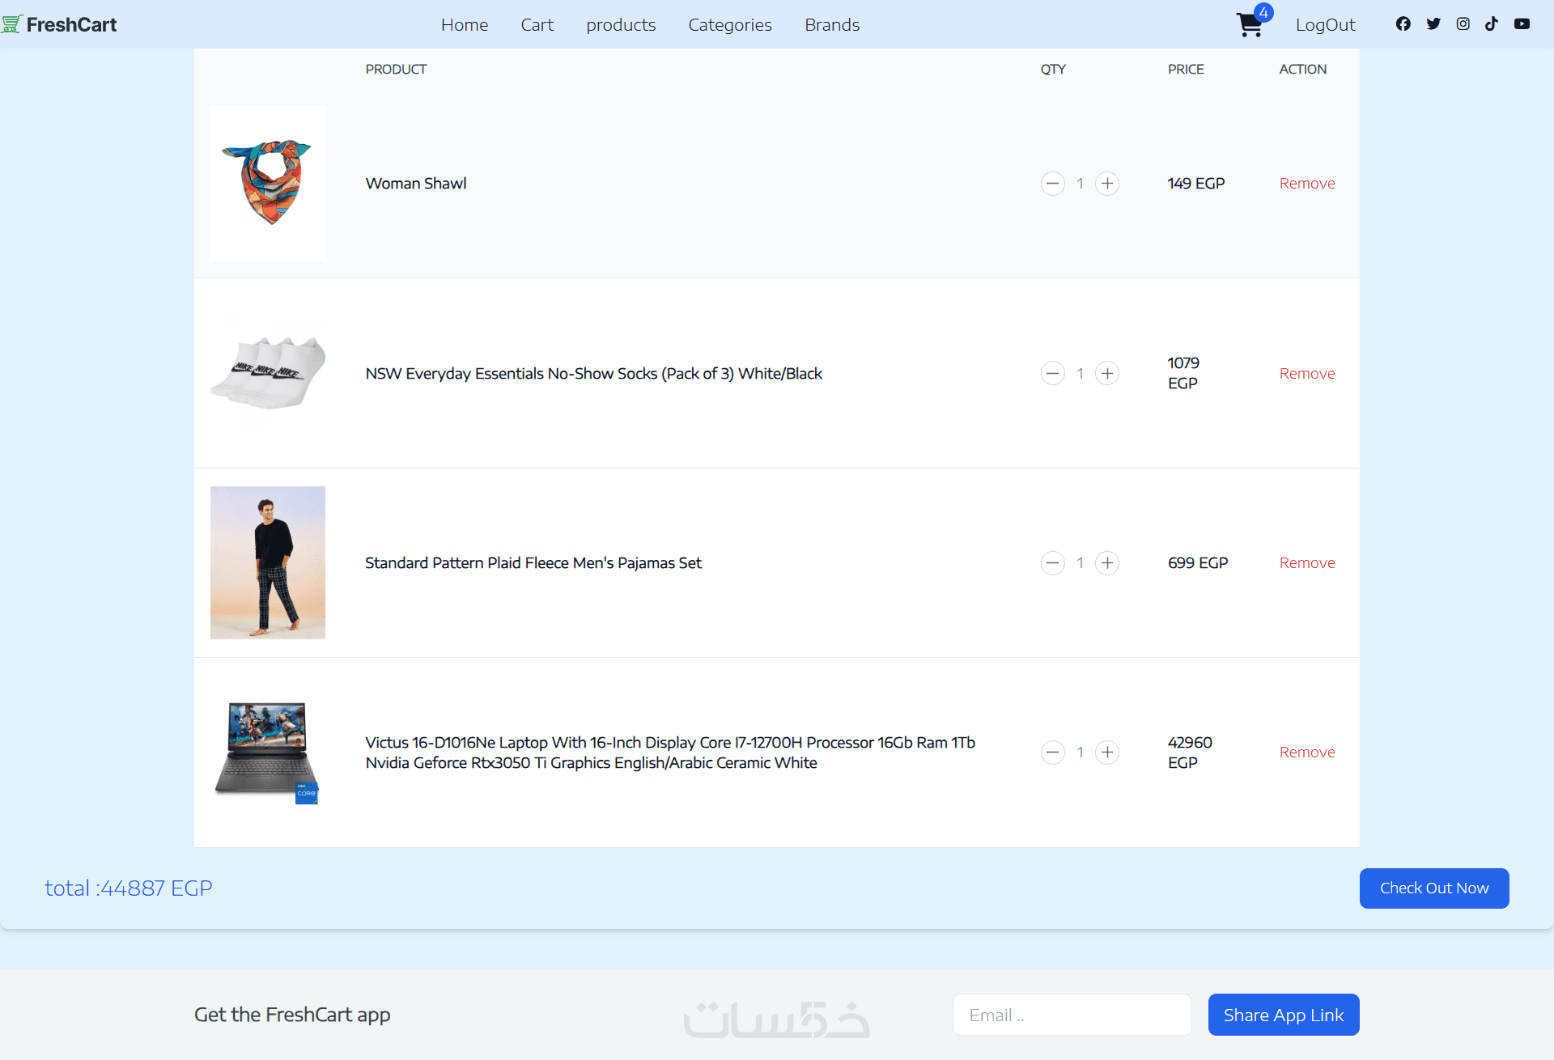Increase Victus laptop quantity with plus
This screenshot has width=1554, height=1060.
tap(1106, 753)
